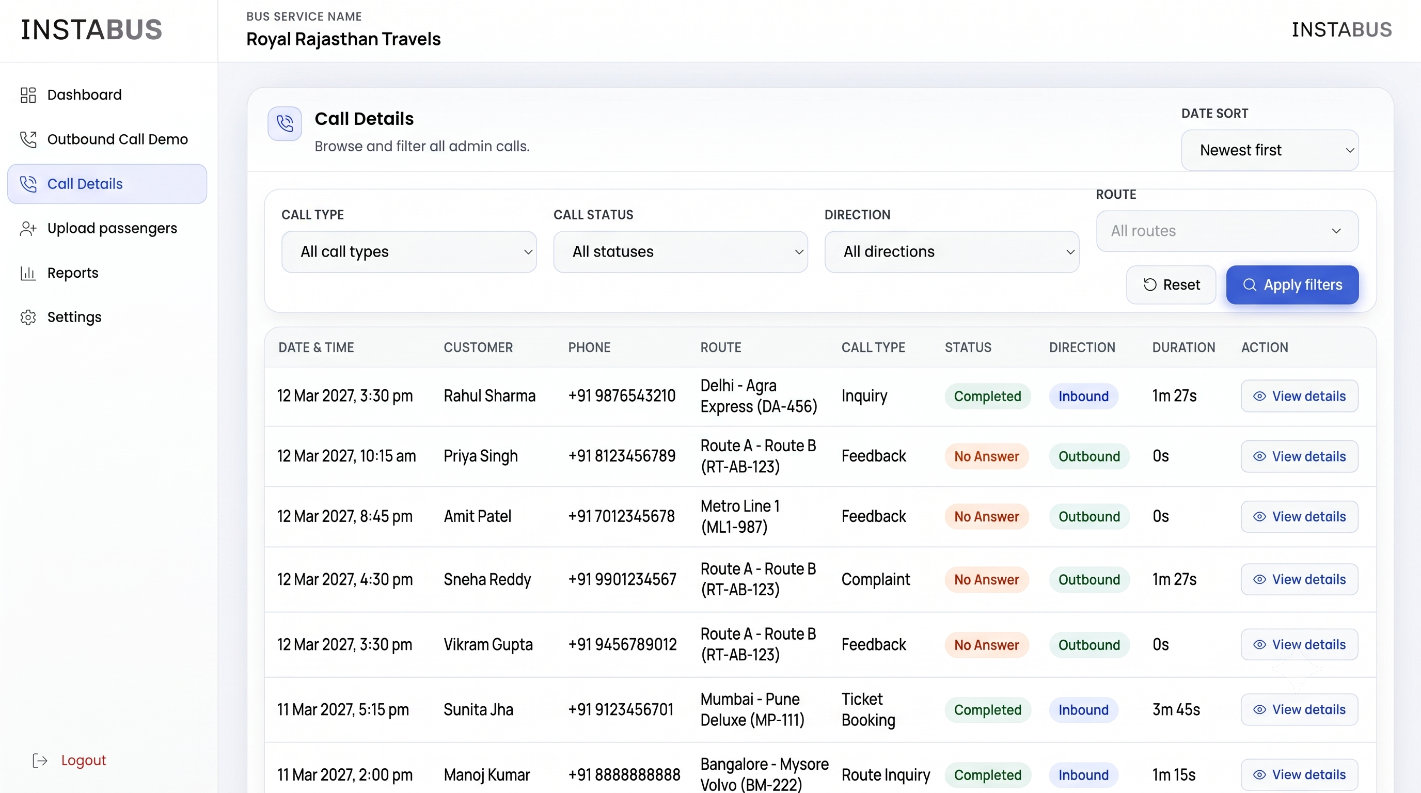This screenshot has width=1421, height=793.
Task: Click the Upload passengers person-plus icon
Action: (28, 228)
